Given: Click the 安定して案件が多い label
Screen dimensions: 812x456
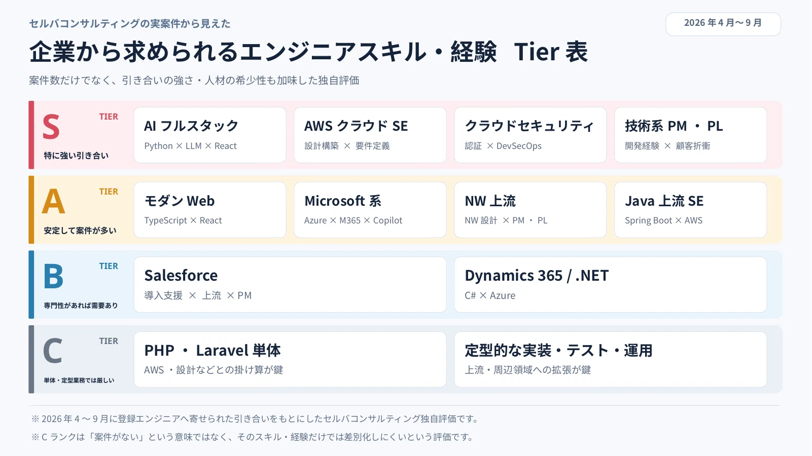Looking at the screenshot, I should pos(80,231).
